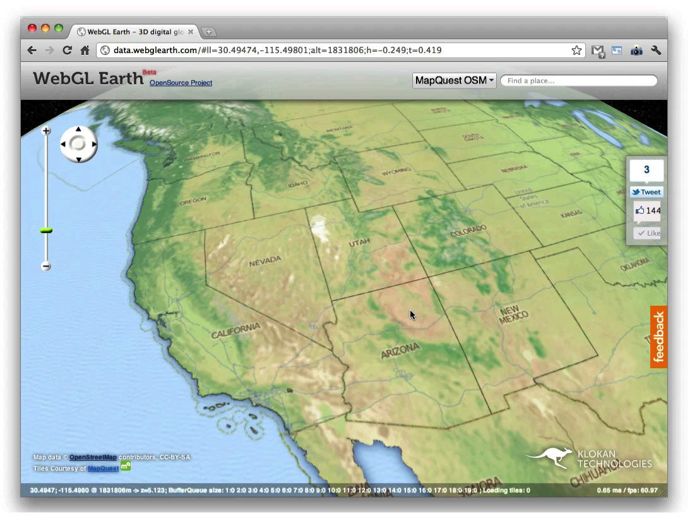Click the tweet count bubble showing 3
Image resolution: width=697 pixels, height=520 pixels.
646,170
